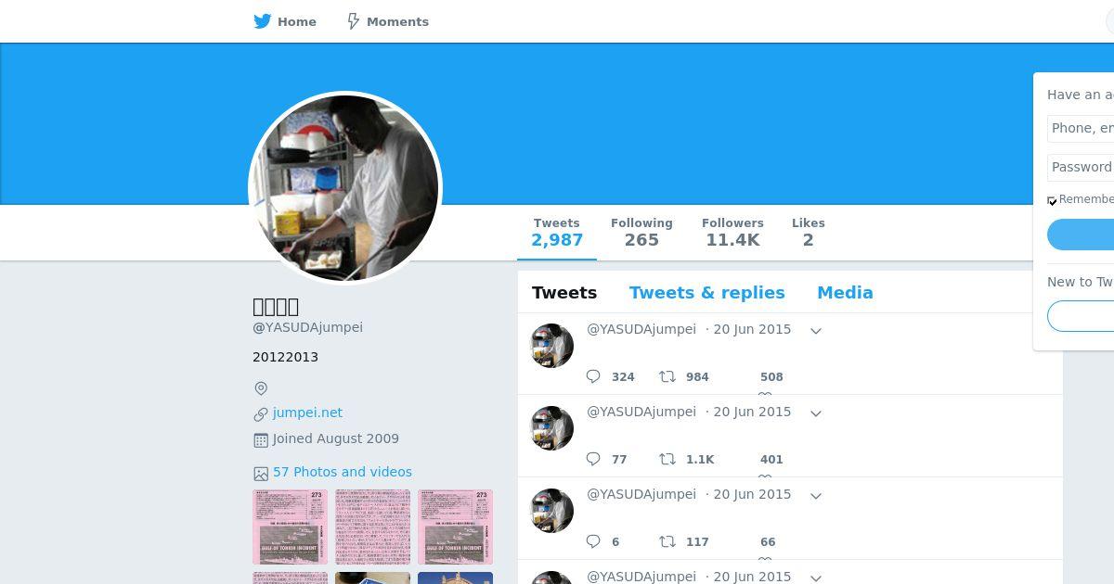Open Moments via the lightning bolt icon
The width and height of the screenshot is (1114, 584).
tap(353, 21)
